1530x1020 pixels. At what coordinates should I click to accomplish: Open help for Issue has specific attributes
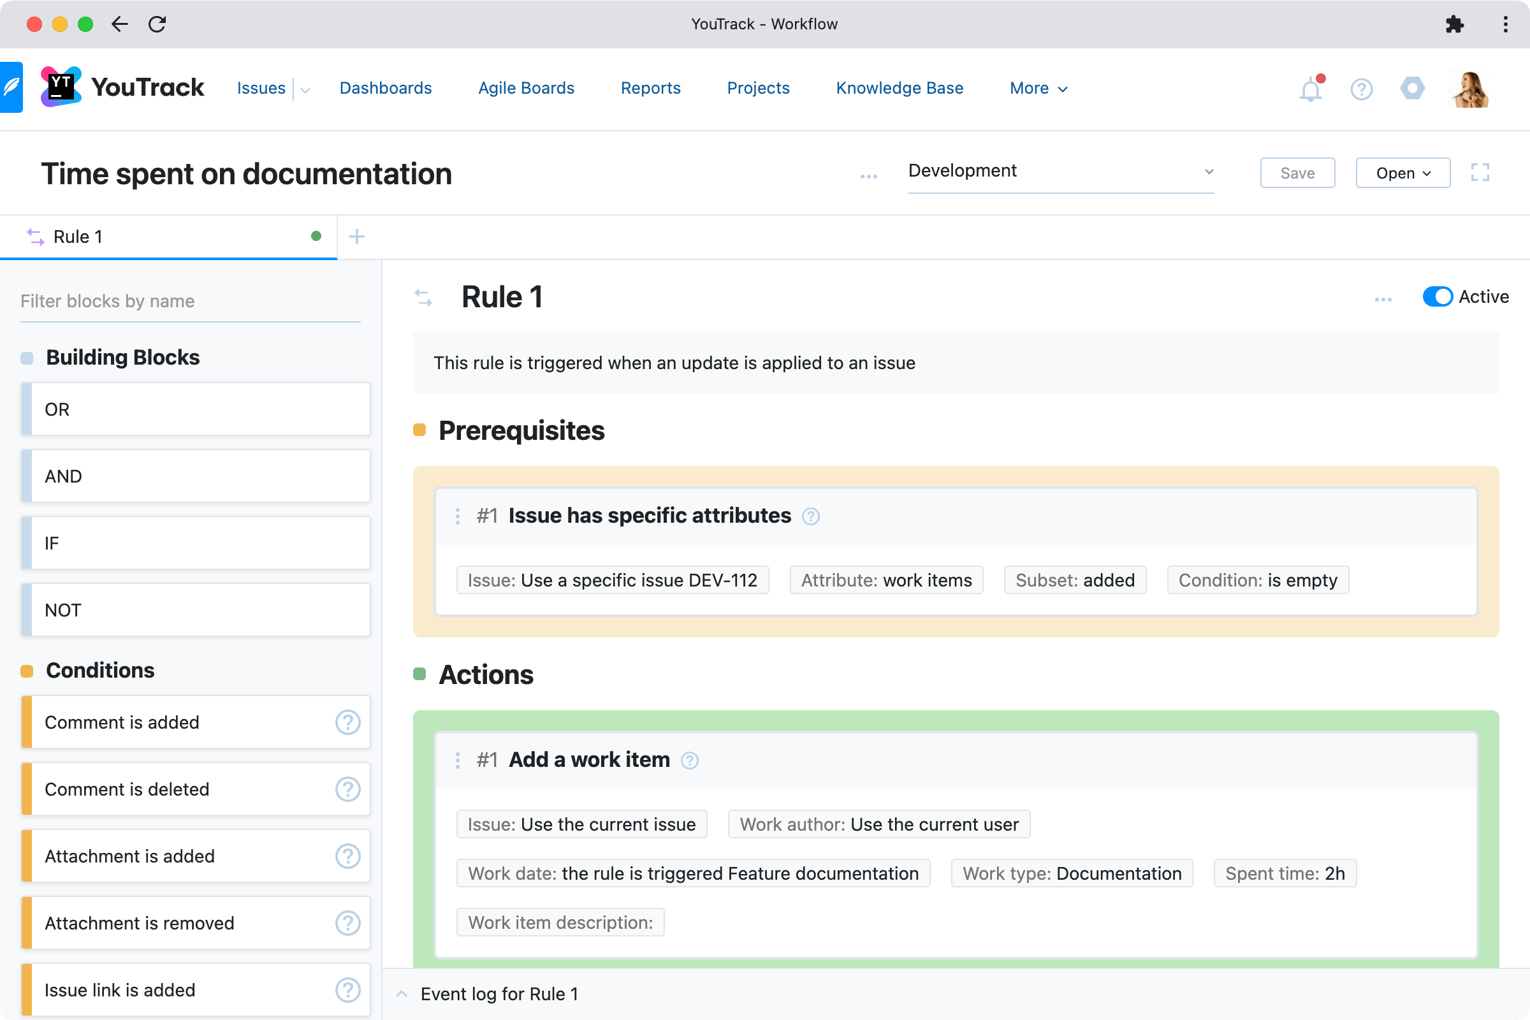pyautogui.click(x=811, y=516)
